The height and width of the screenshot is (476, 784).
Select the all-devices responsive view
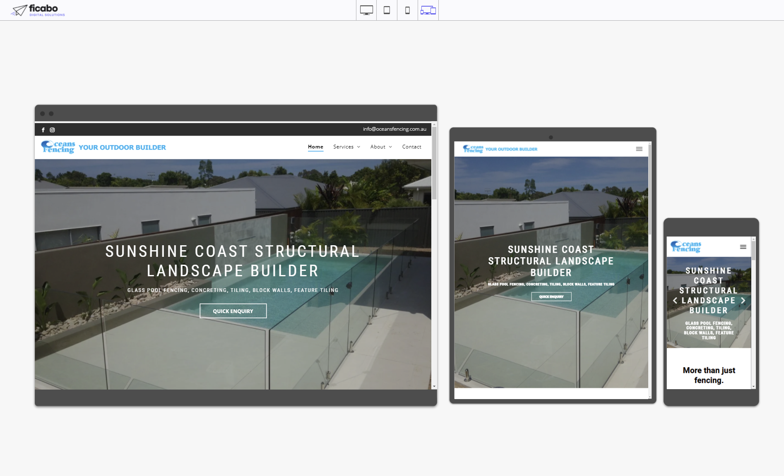(428, 10)
